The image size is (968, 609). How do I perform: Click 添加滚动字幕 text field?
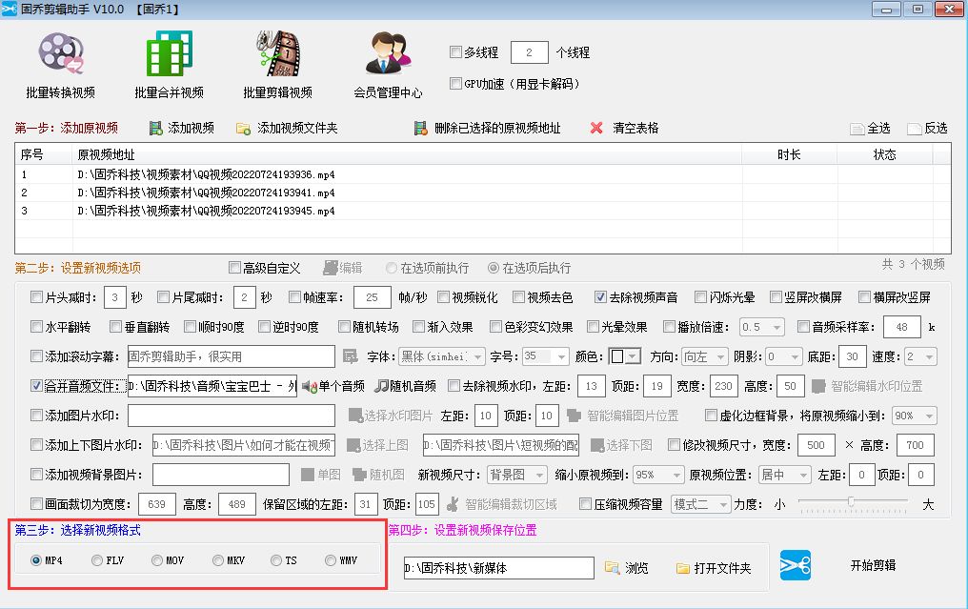coord(231,356)
